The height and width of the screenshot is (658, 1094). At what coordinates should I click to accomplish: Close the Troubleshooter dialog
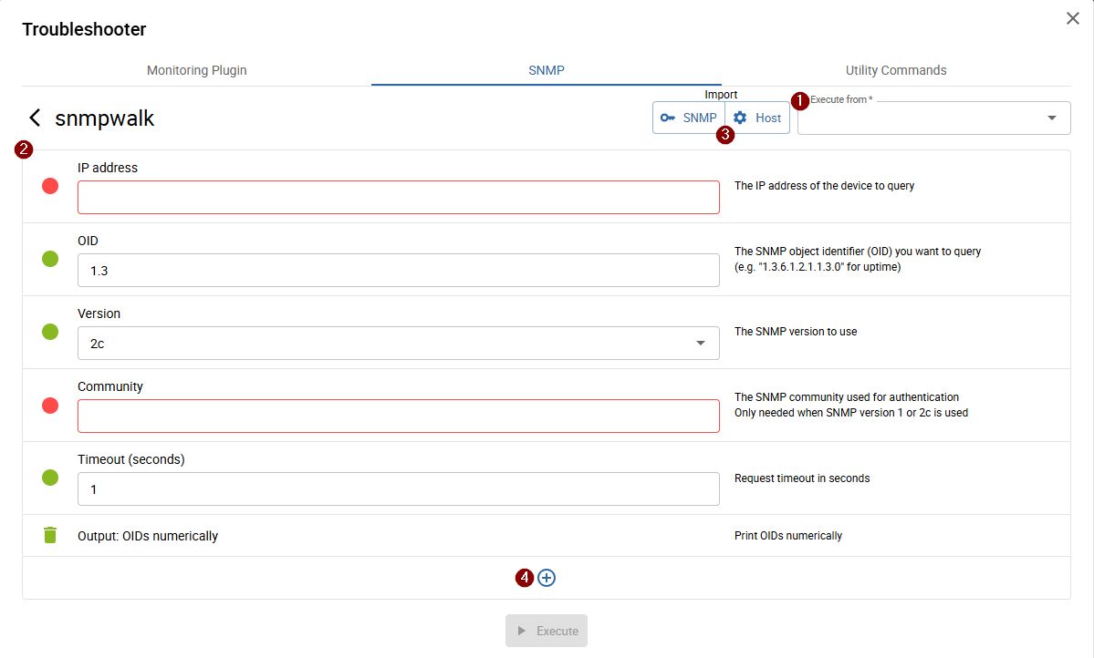click(1073, 18)
